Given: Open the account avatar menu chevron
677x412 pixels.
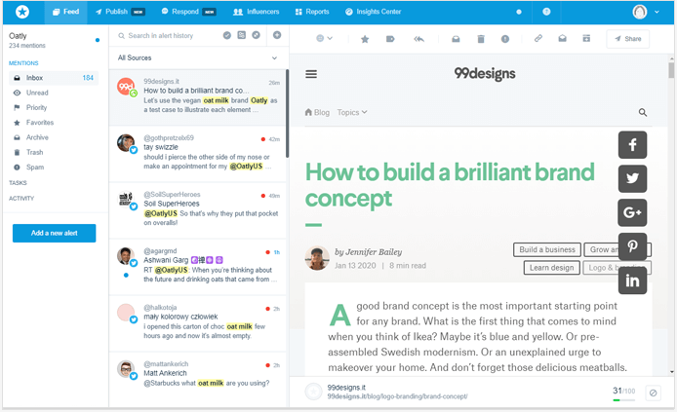Looking at the screenshot, I should pos(657,12).
